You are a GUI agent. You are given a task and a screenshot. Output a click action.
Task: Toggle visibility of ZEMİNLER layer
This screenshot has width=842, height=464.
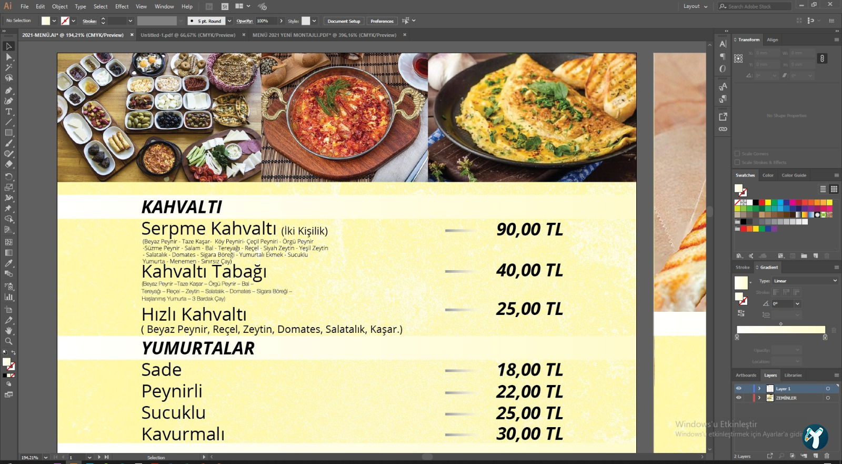(x=738, y=398)
